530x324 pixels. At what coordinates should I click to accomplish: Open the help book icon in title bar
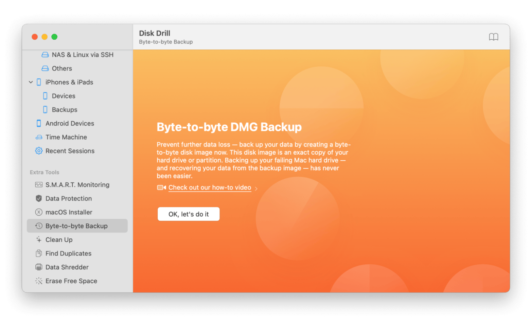click(493, 37)
